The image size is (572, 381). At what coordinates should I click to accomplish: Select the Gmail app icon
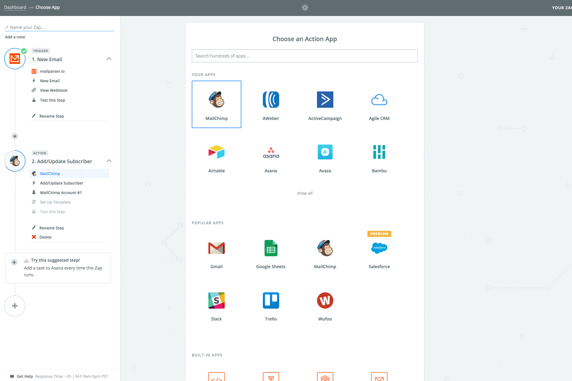(x=217, y=248)
